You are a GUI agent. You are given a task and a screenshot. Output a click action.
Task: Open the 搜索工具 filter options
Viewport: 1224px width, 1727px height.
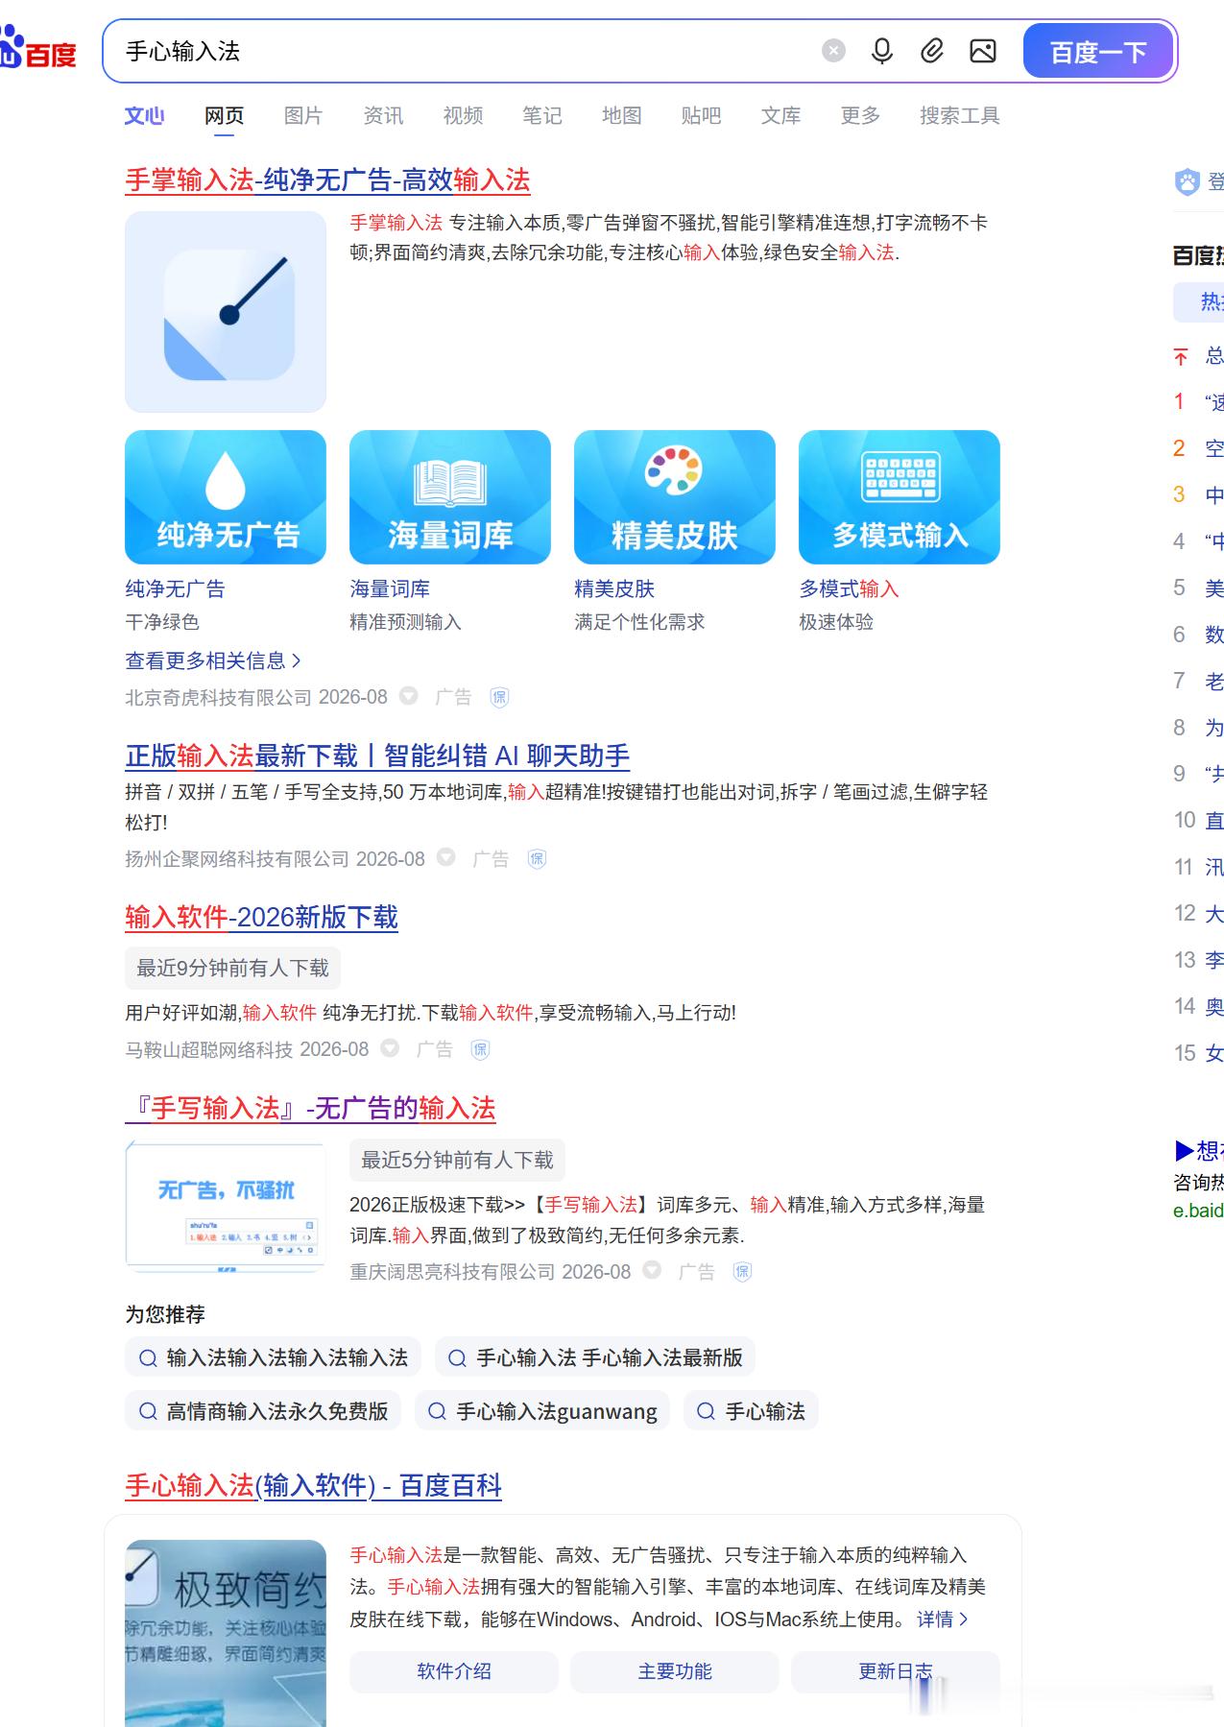click(959, 115)
